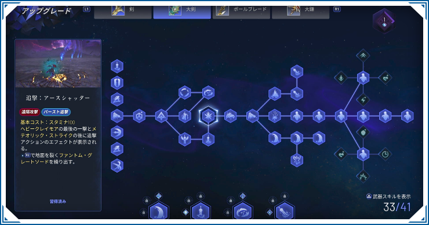Open the swirl skill slot in bottom bar

tap(243, 211)
